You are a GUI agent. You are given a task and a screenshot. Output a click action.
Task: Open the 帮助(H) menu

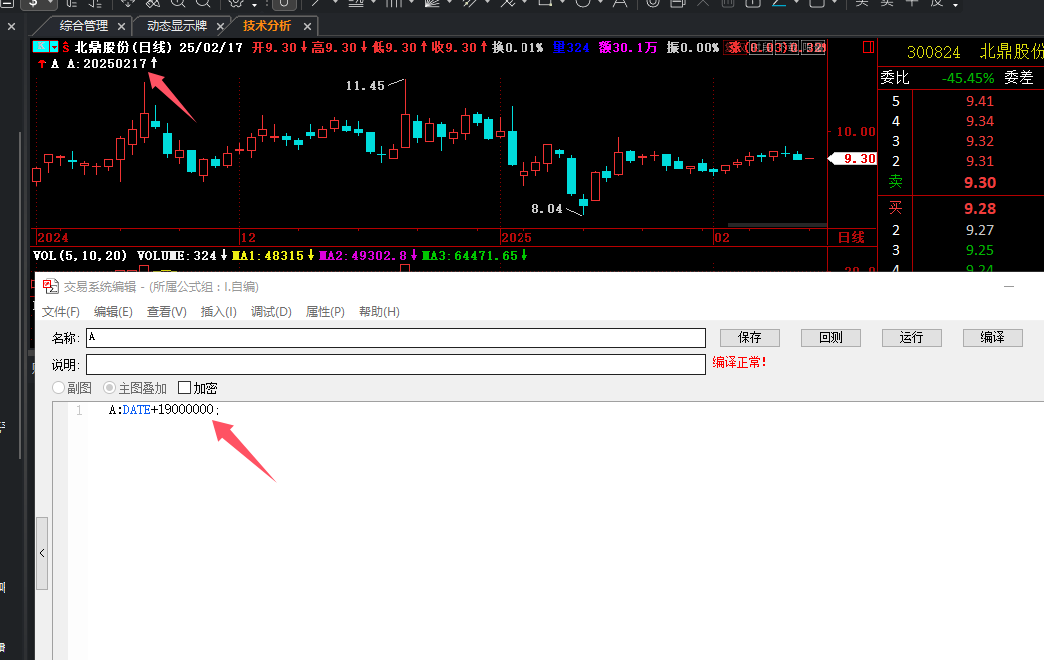[379, 312]
